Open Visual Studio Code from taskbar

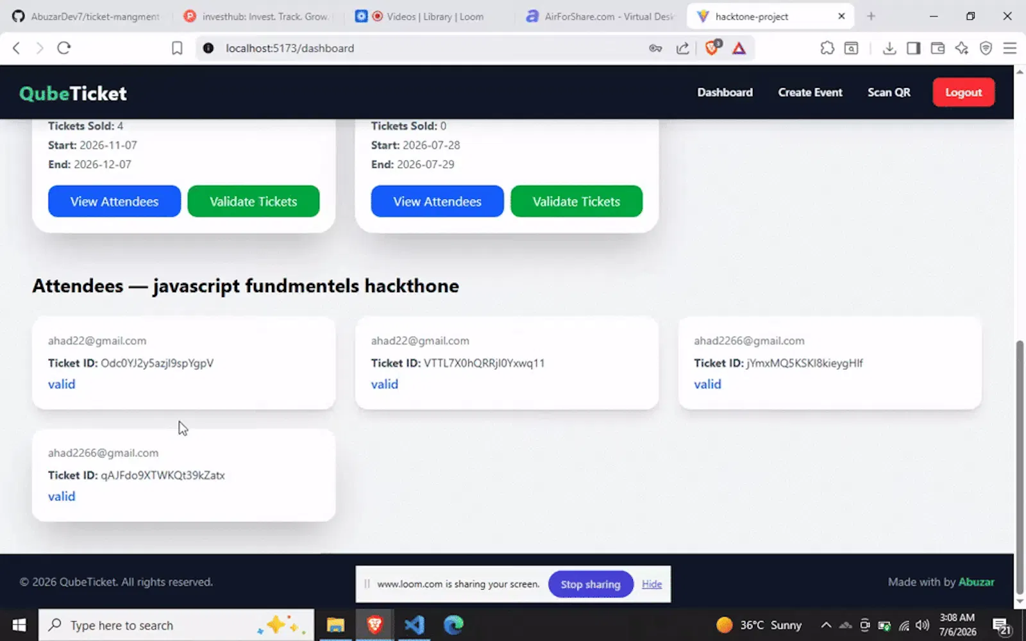coord(414,625)
